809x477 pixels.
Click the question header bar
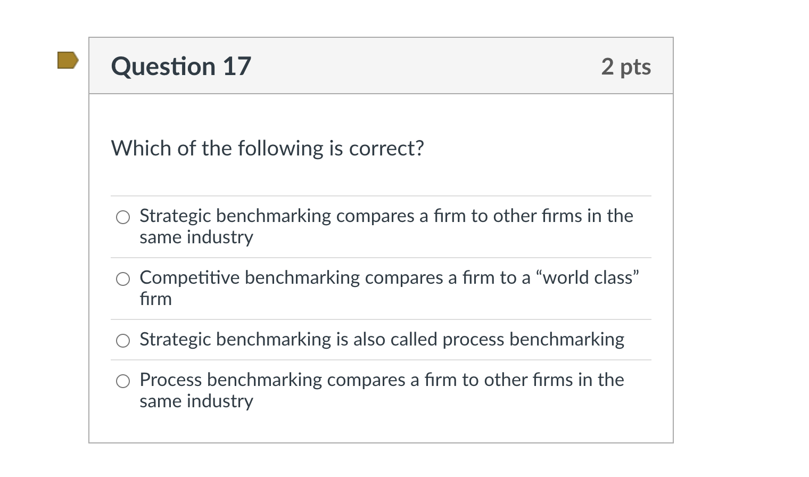tap(381, 65)
